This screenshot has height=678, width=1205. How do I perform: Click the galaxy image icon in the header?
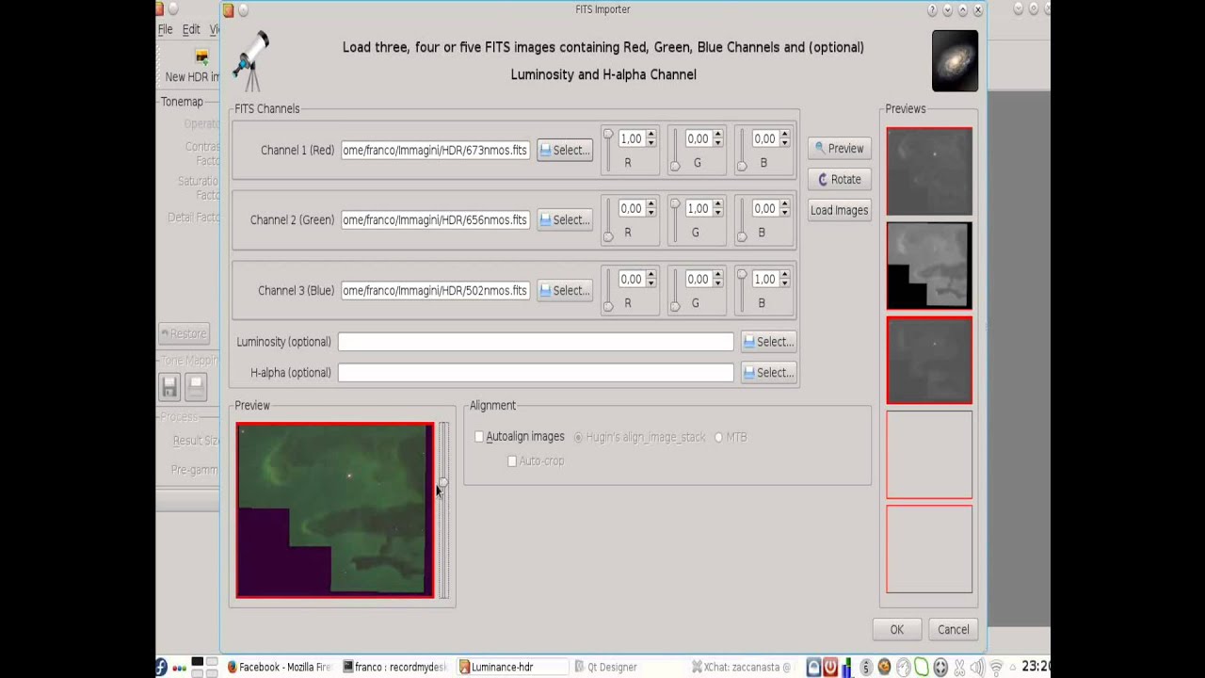955,60
